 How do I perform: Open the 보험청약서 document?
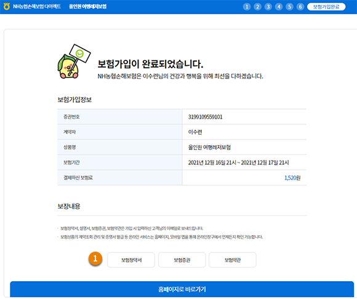[x=131, y=260]
